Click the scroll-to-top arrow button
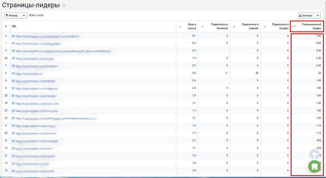This screenshot has width=326, height=178. 314,154
